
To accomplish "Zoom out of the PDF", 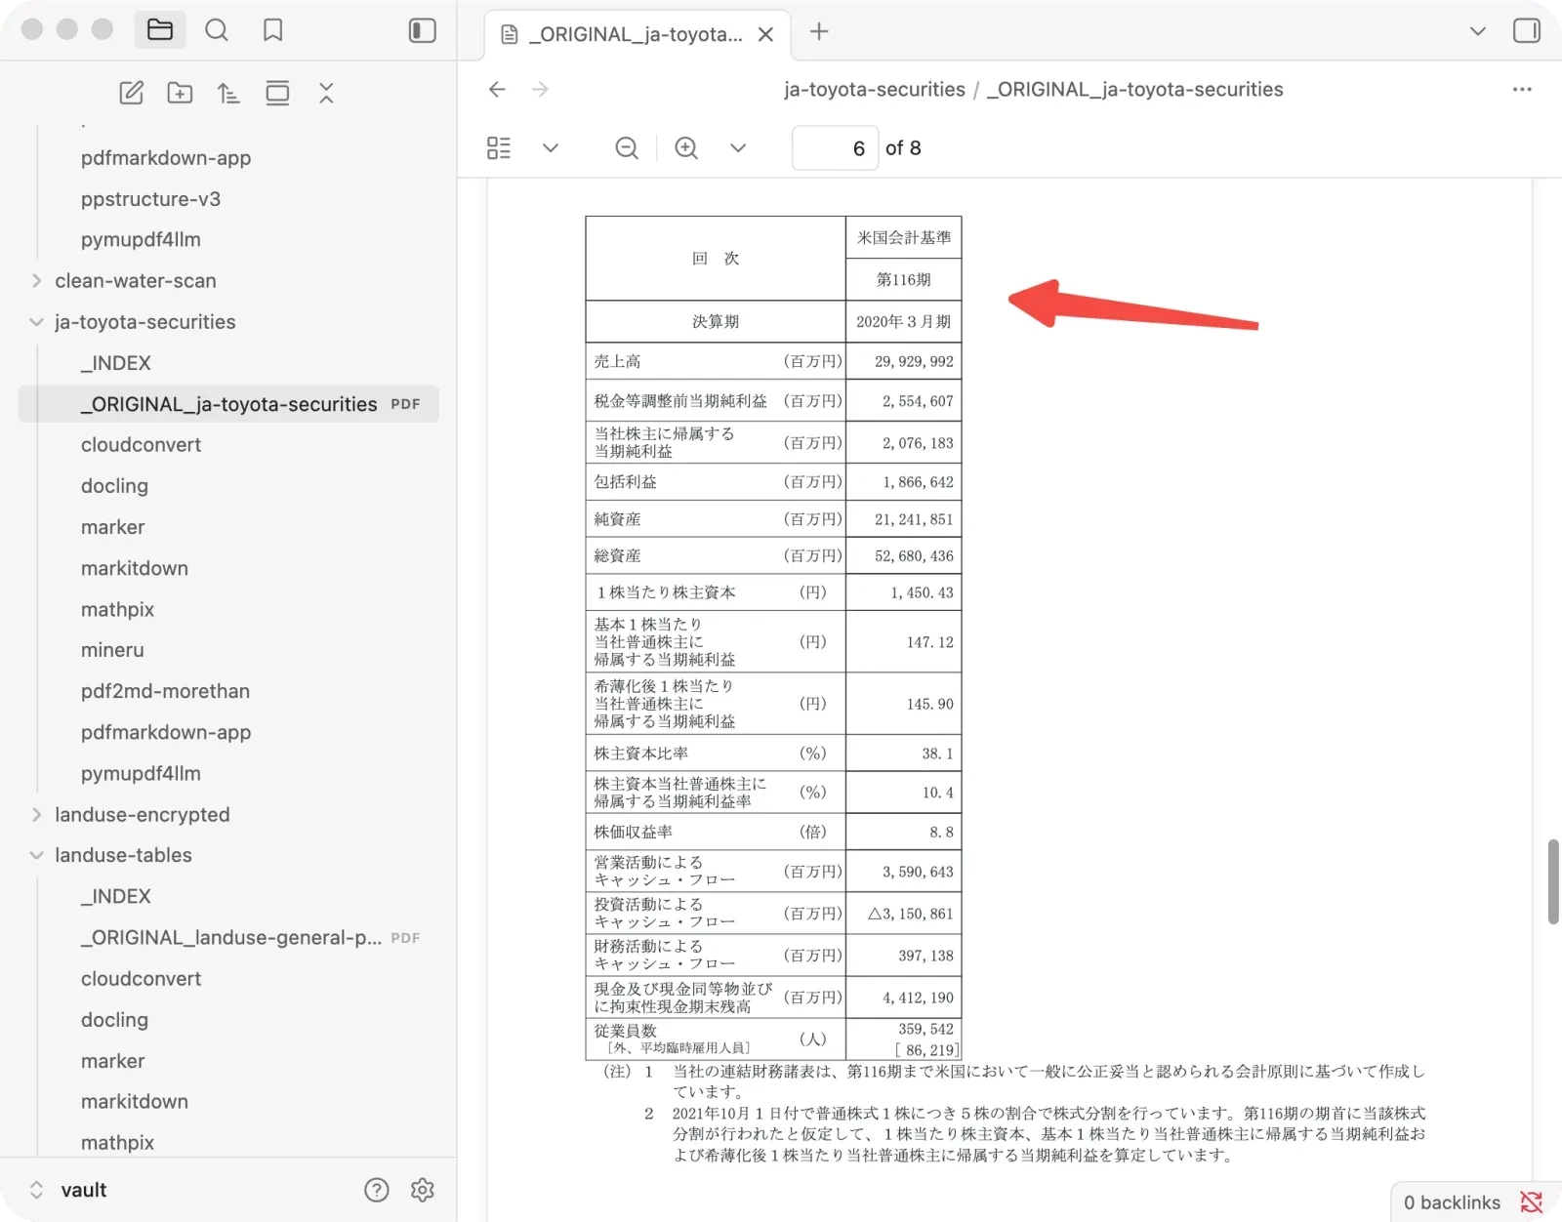I will click(x=627, y=147).
